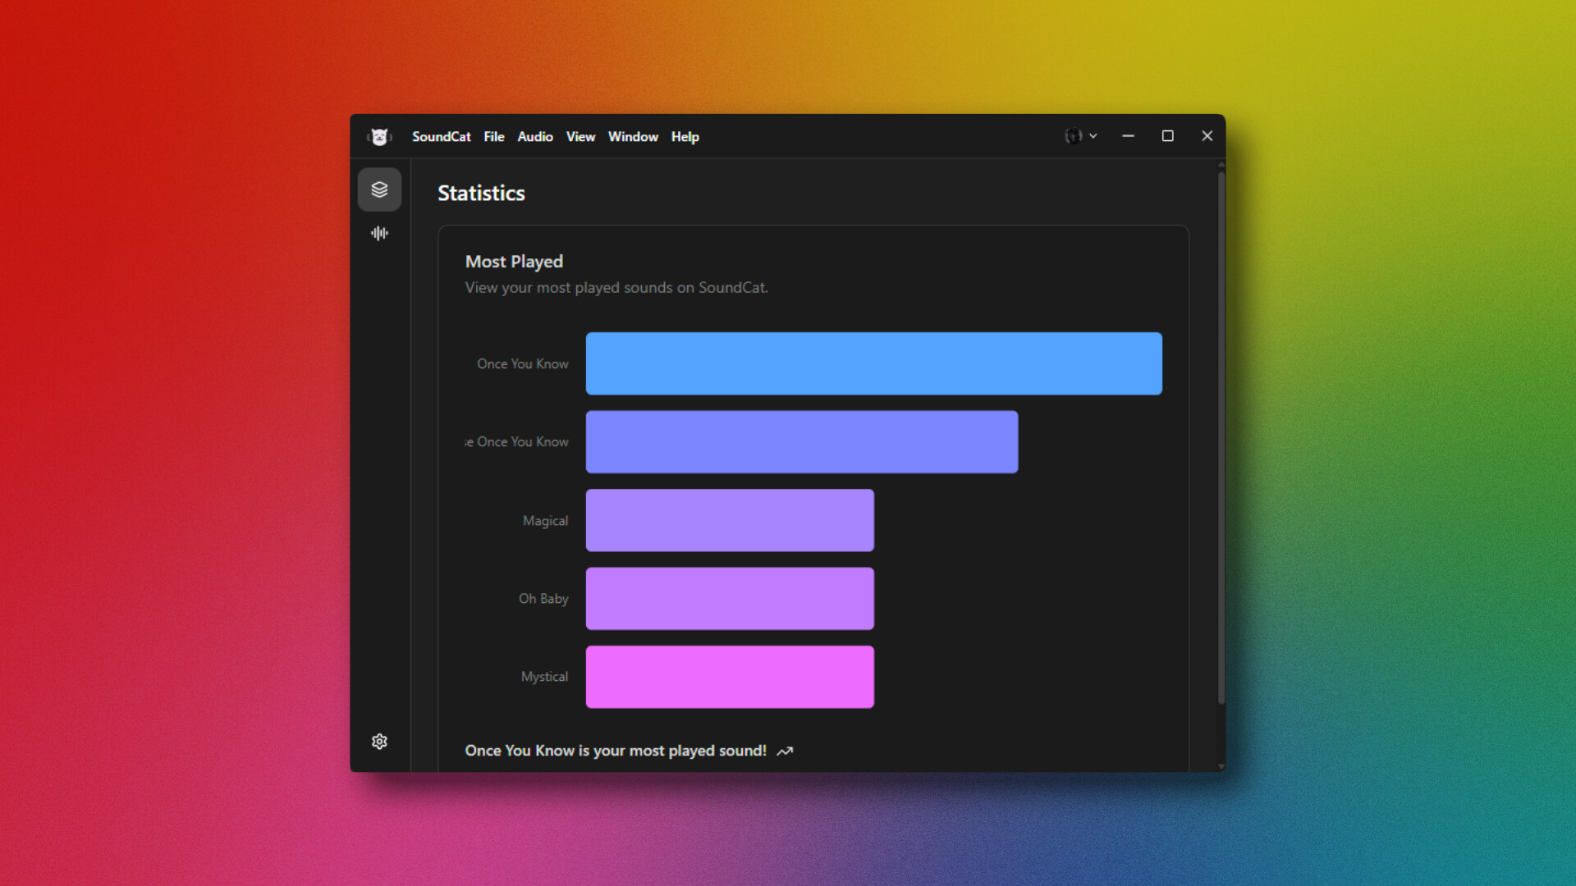Click the trending-up arrow beside the message

[785, 751]
